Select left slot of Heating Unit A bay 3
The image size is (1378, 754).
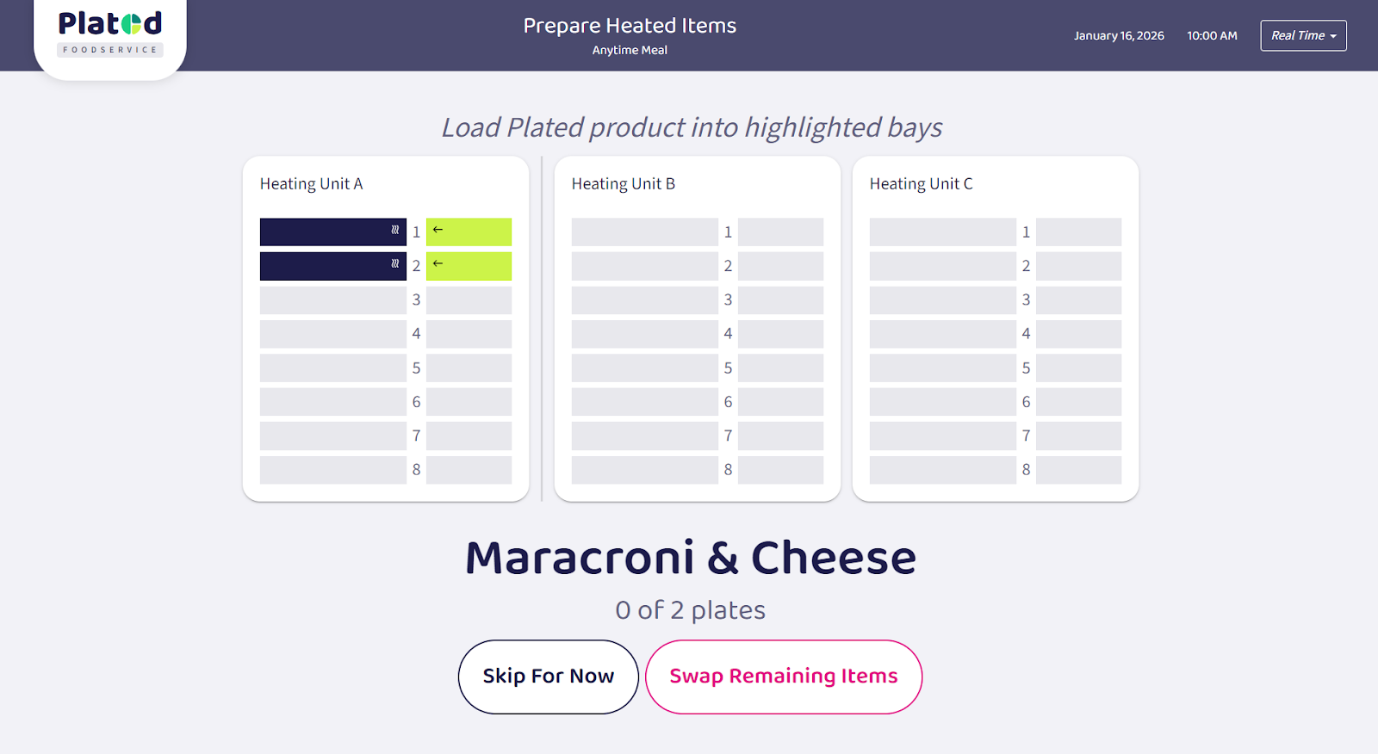(x=332, y=300)
